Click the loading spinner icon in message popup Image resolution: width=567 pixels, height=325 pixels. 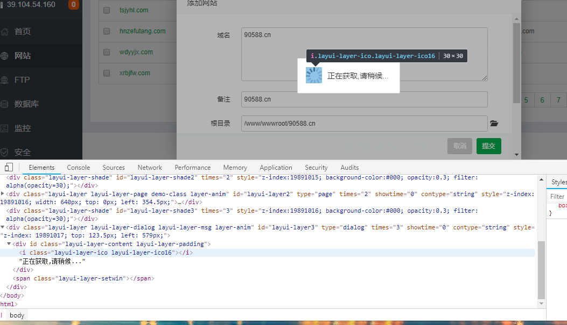click(x=313, y=75)
